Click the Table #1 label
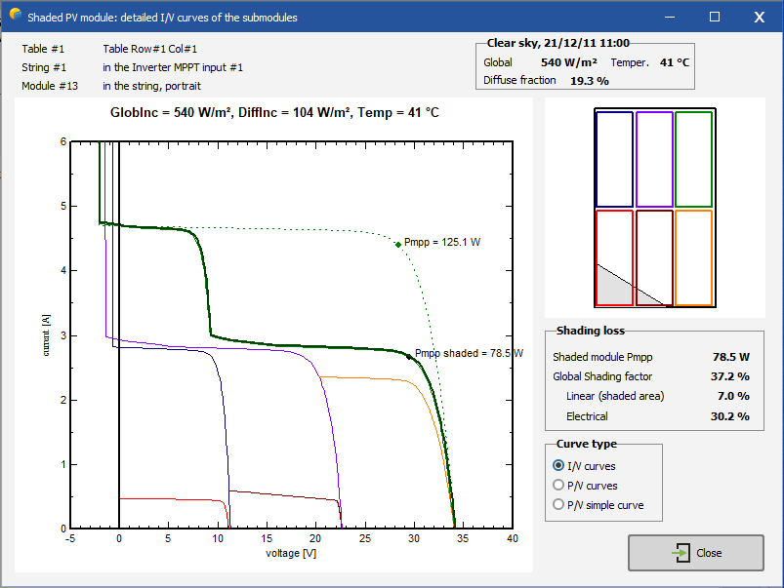 pos(43,49)
